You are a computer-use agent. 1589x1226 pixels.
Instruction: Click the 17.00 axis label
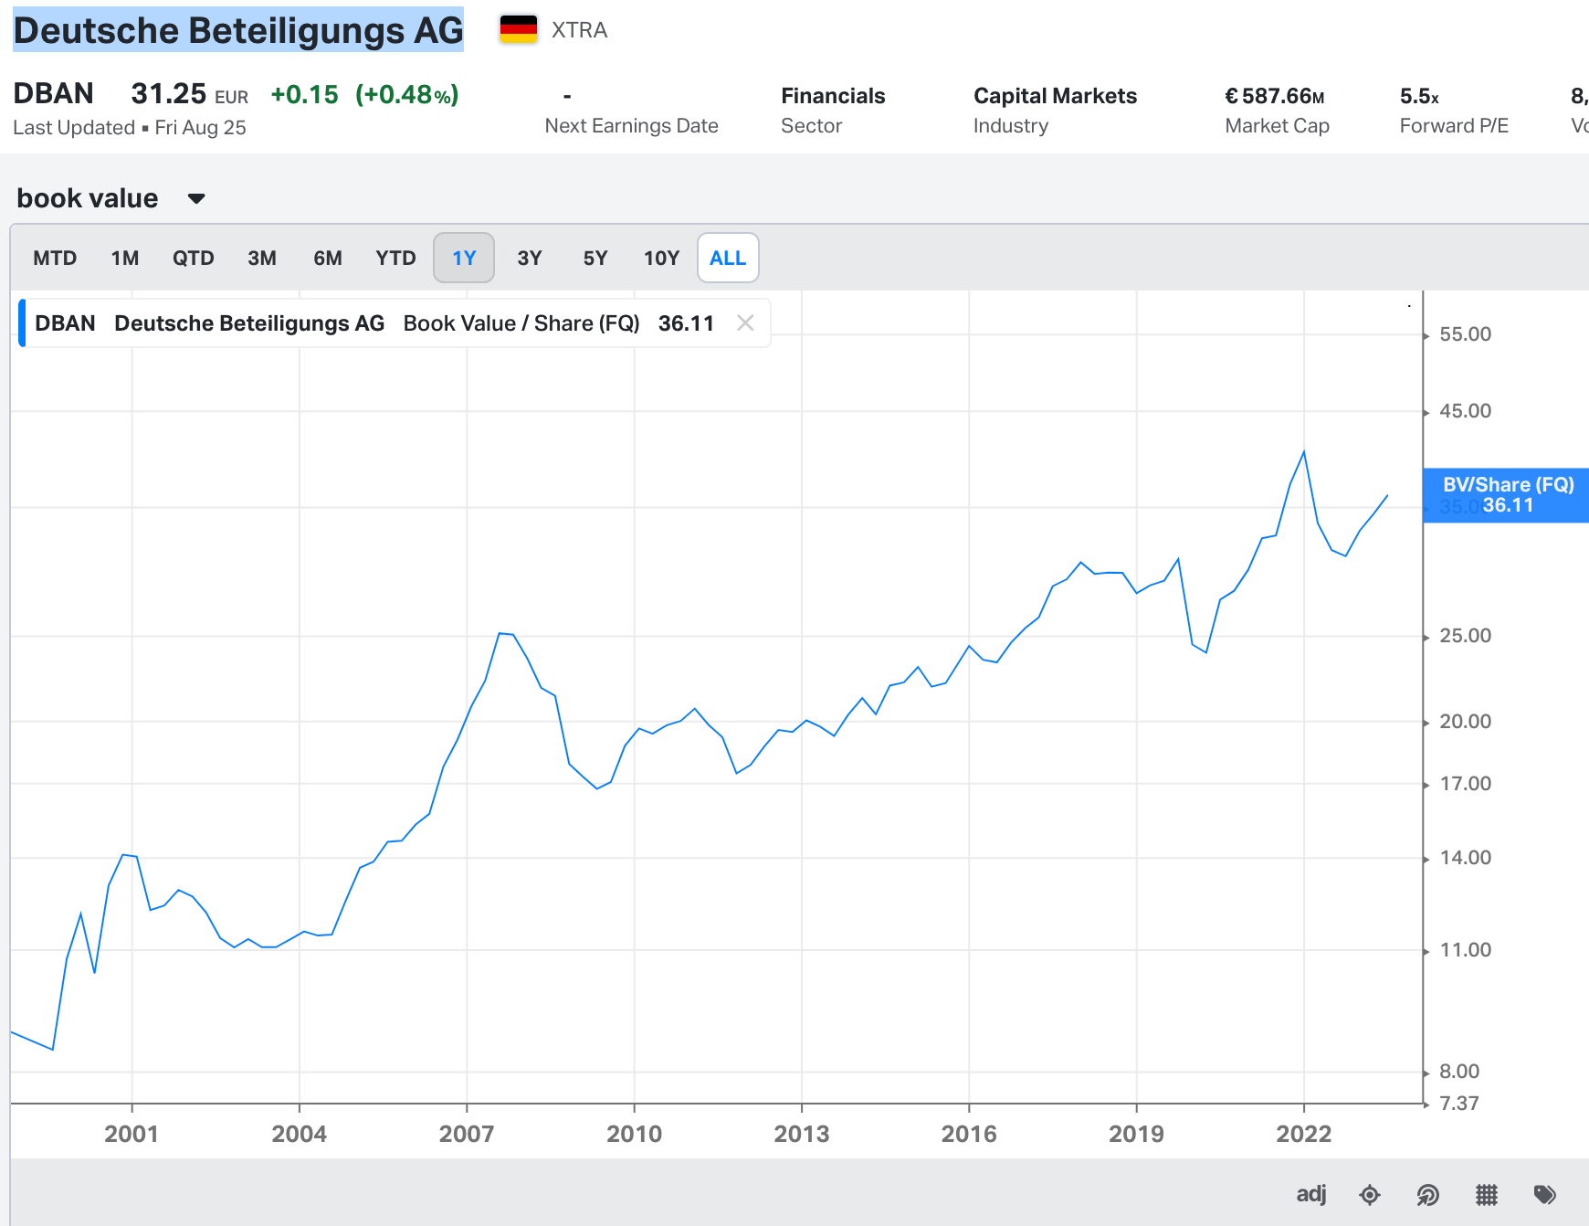click(x=1465, y=784)
